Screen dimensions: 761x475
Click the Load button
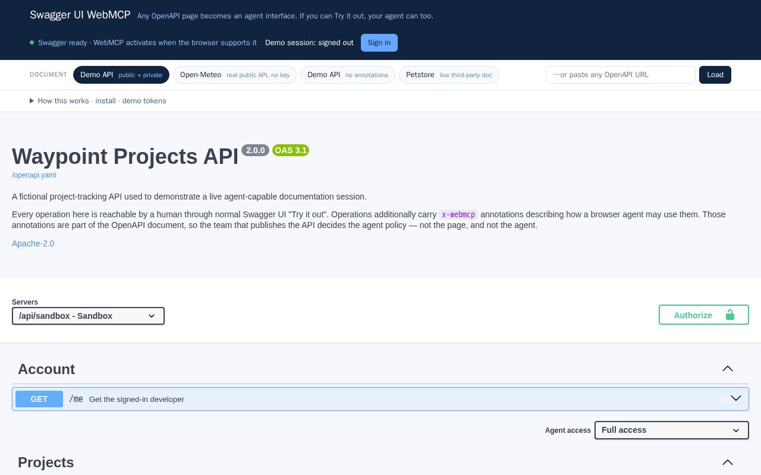(715, 75)
